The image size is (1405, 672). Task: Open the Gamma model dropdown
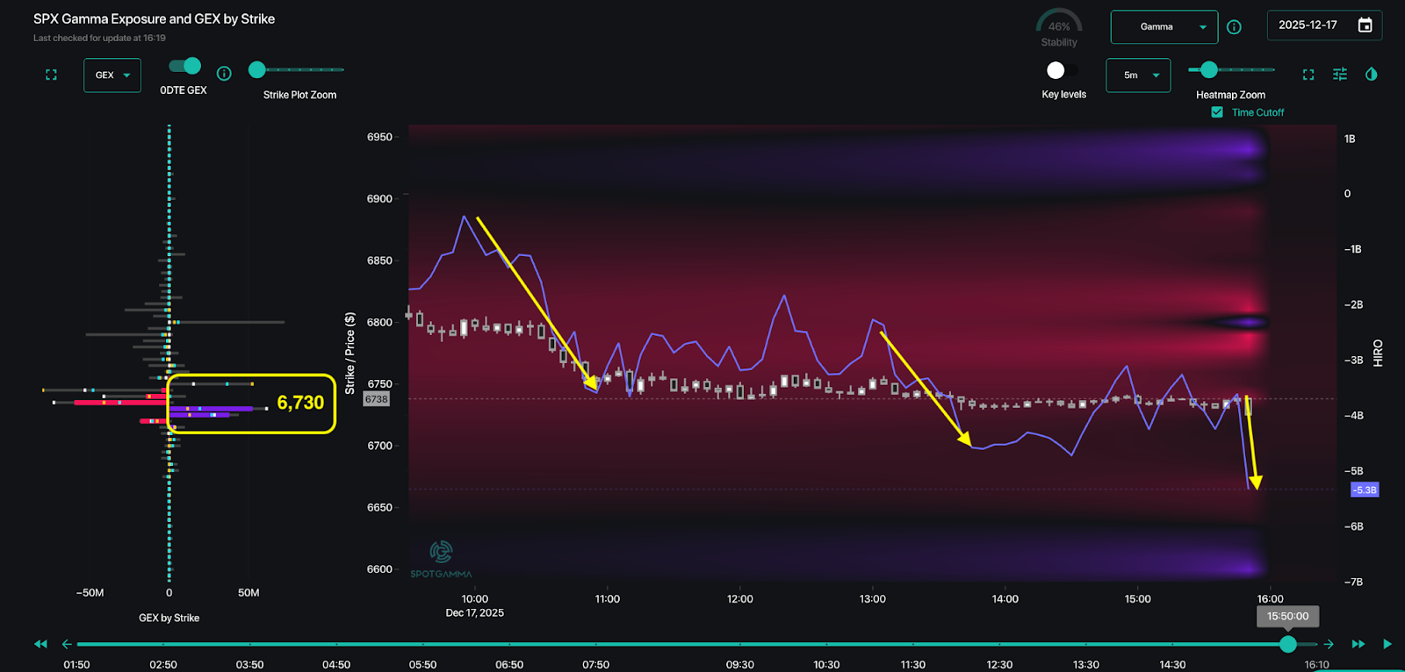tap(1164, 27)
